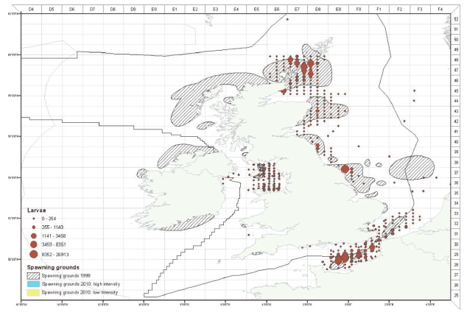Viewport: 467px width, 315px height.
Task: Click the '255 - 1140' legend label
Action: (x=52, y=227)
